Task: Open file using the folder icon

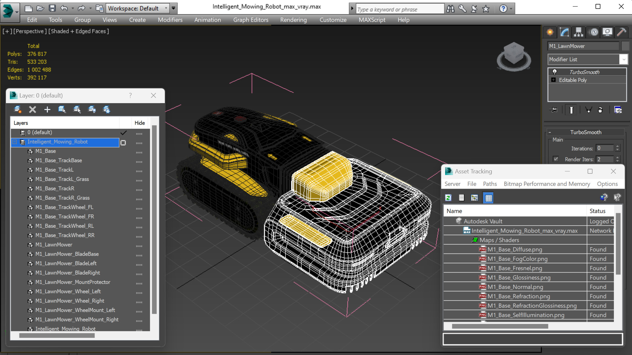Action: click(x=40, y=8)
